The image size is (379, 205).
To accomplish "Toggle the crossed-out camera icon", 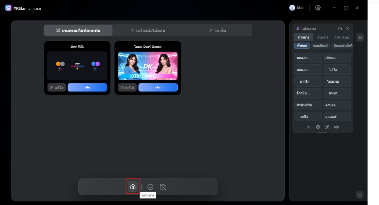I will point(163,187).
